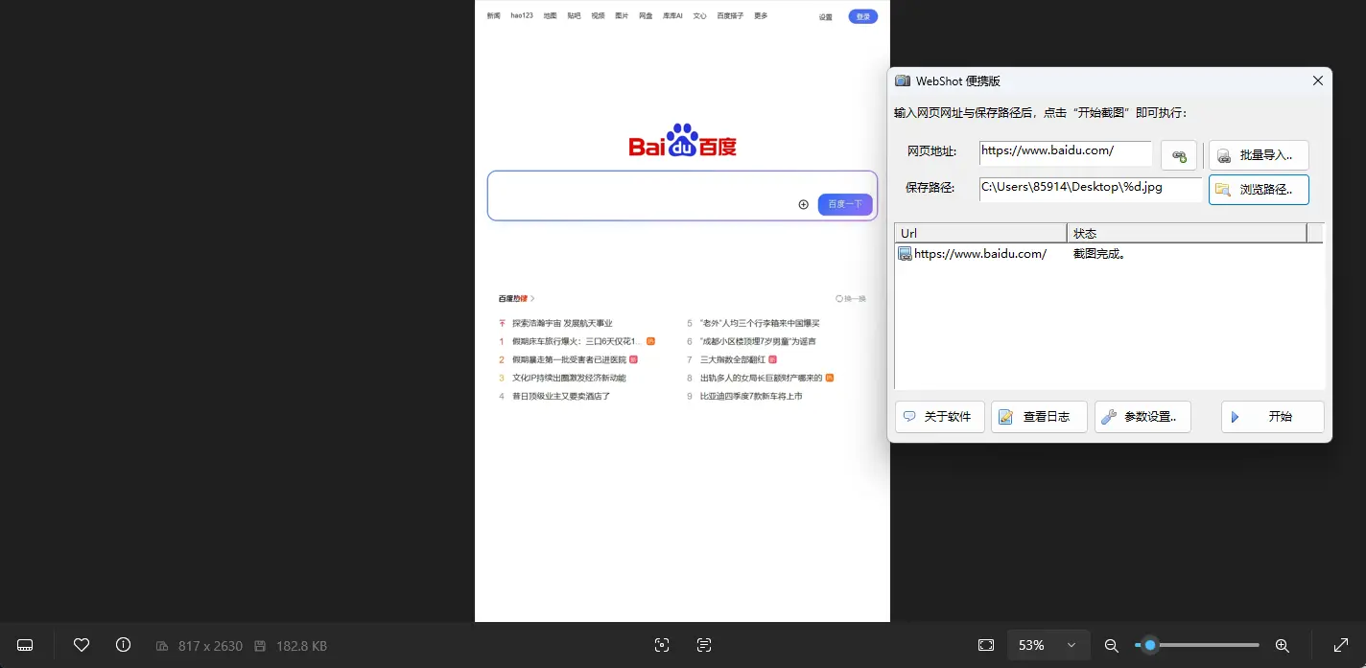Open 参数设置.. settings button
The image size is (1366, 668).
tap(1142, 417)
